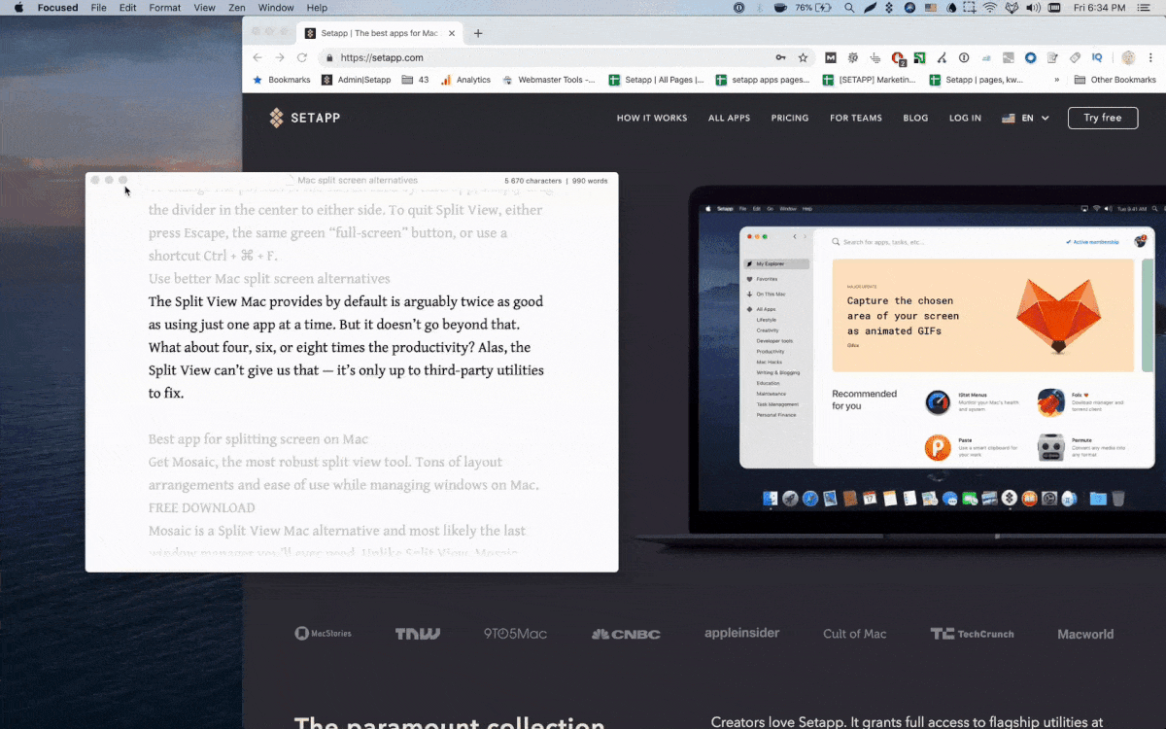Open the Focused app menu
Image resolution: width=1166 pixels, height=729 pixels.
click(57, 8)
